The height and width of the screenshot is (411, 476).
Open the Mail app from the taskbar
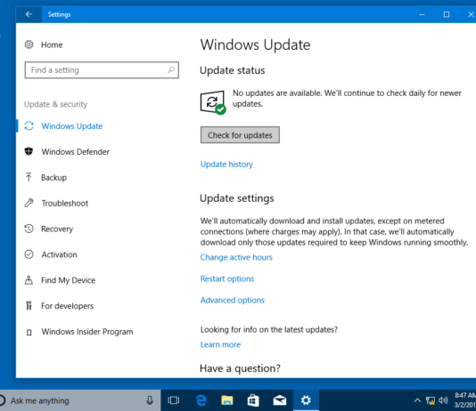tap(280, 400)
